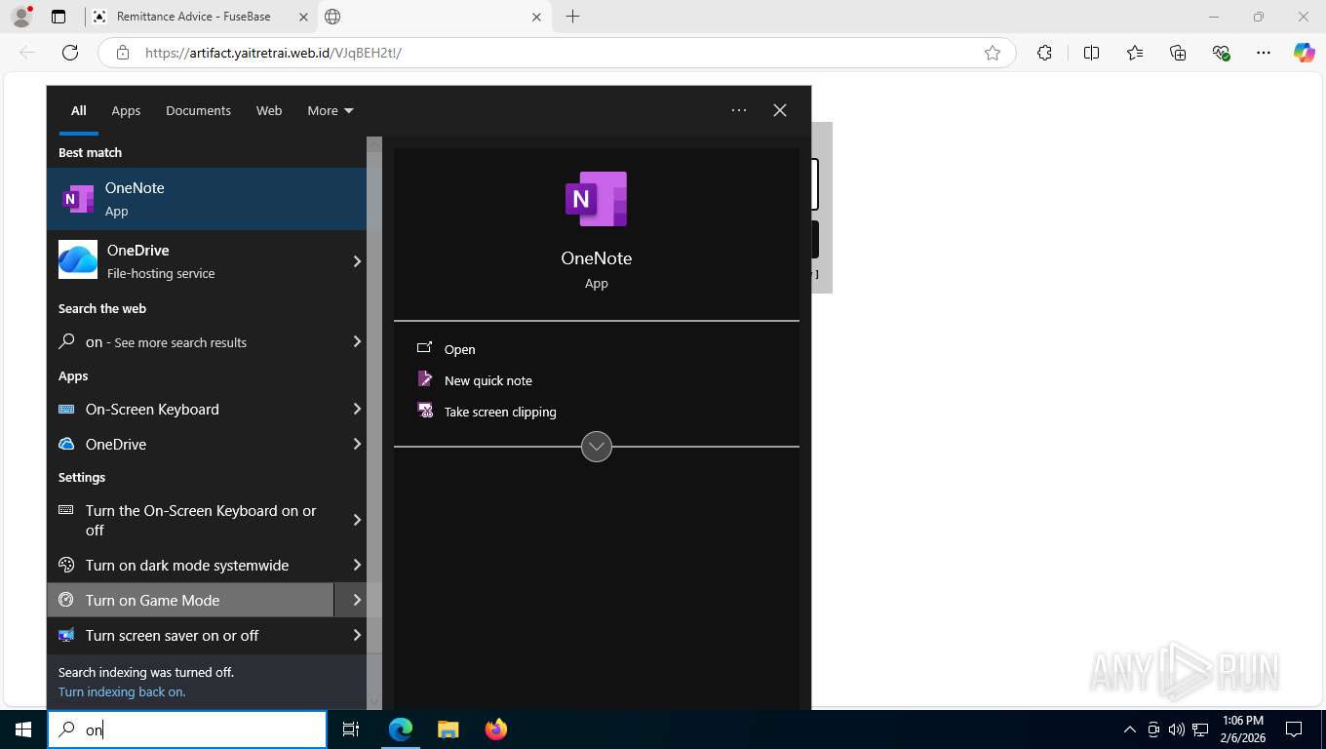Open the Windows Start button

pyautogui.click(x=23, y=729)
